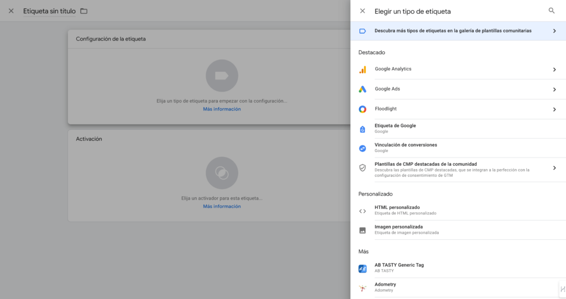Click the Google Analytics bar chart icon
Screen dimensions: 566x299
point(363,69)
